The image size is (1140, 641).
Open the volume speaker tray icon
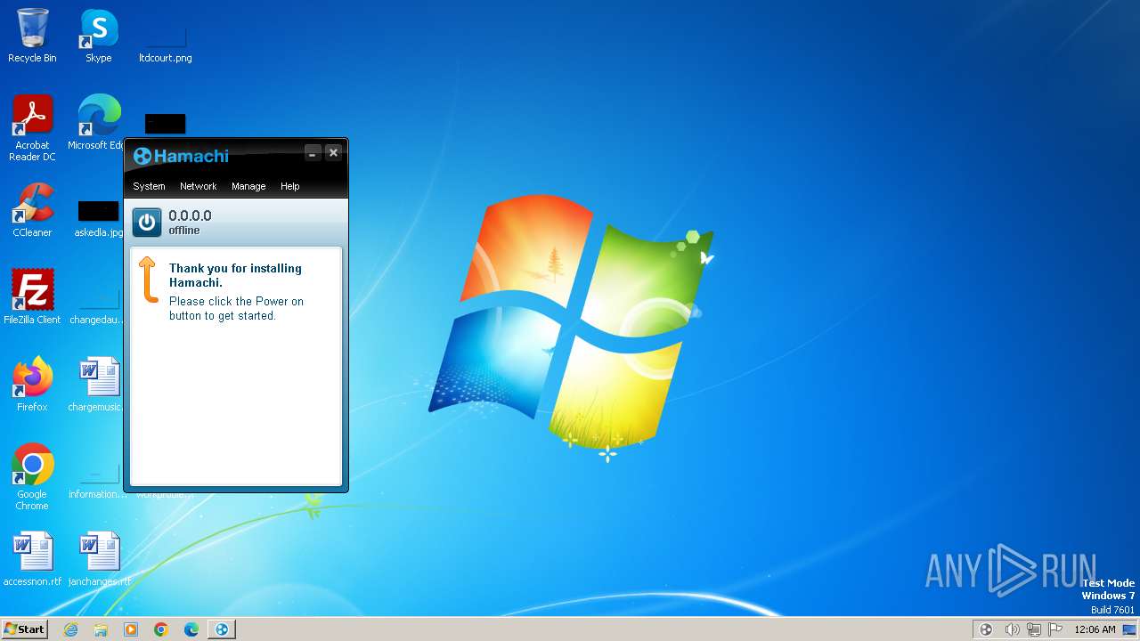pyautogui.click(x=1011, y=629)
